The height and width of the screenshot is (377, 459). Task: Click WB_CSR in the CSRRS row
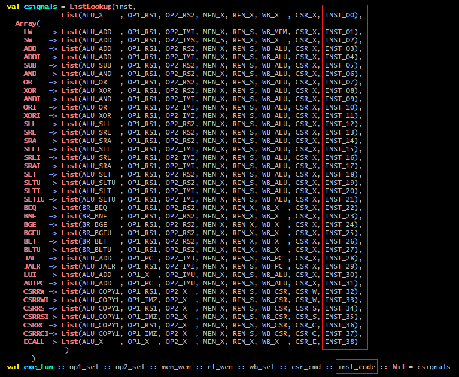pos(275,308)
